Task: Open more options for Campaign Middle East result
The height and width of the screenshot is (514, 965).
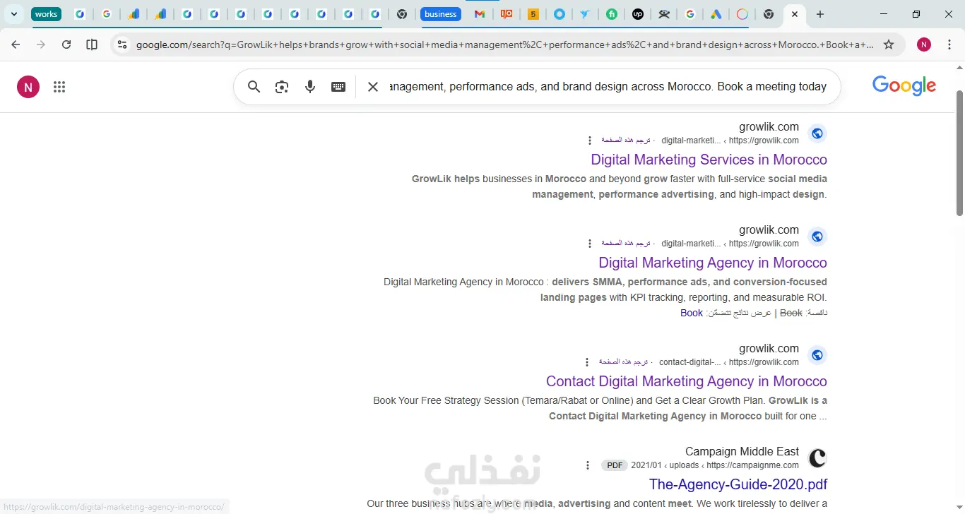Action: click(588, 465)
